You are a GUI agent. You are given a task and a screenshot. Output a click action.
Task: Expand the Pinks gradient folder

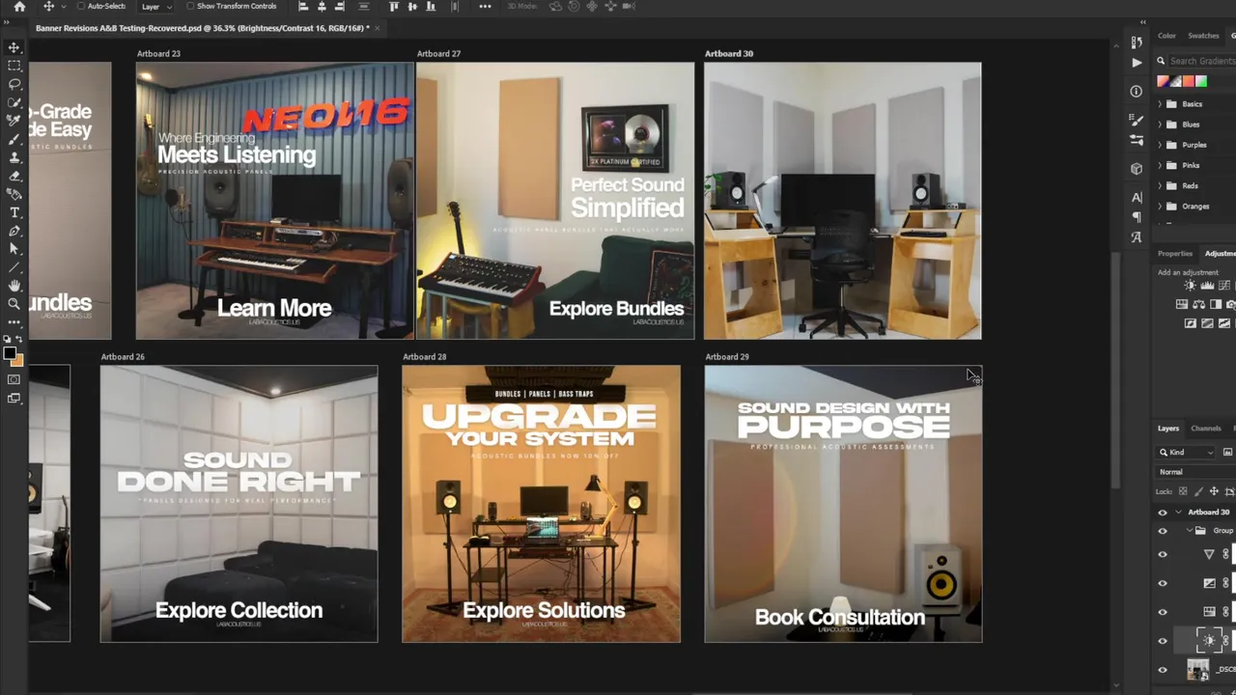[x=1162, y=165]
